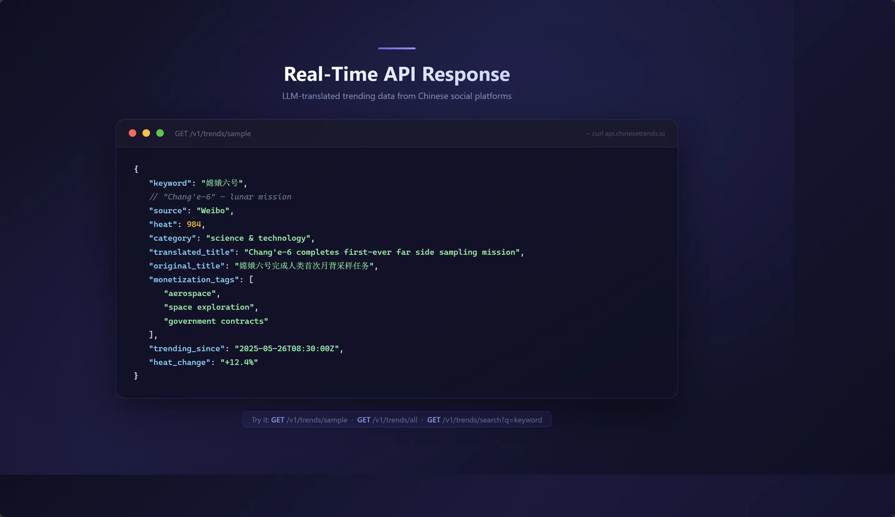
Task: Select the "heat_change" JSON key
Action: [180, 363]
